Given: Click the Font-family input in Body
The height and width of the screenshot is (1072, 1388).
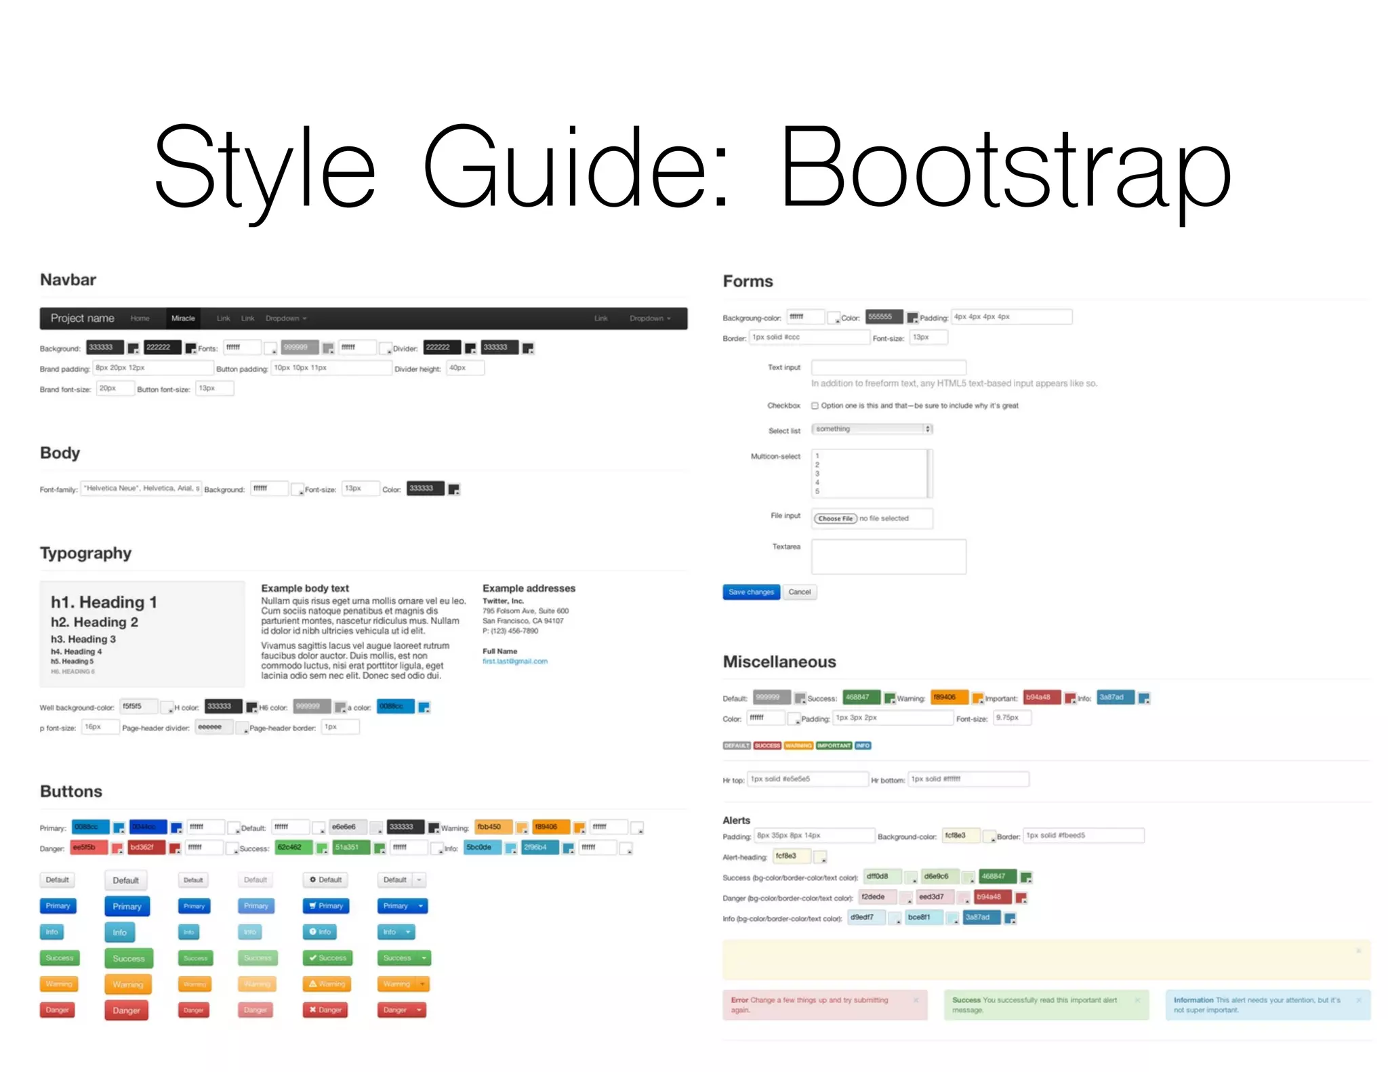Looking at the screenshot, I should pos(141,489).
